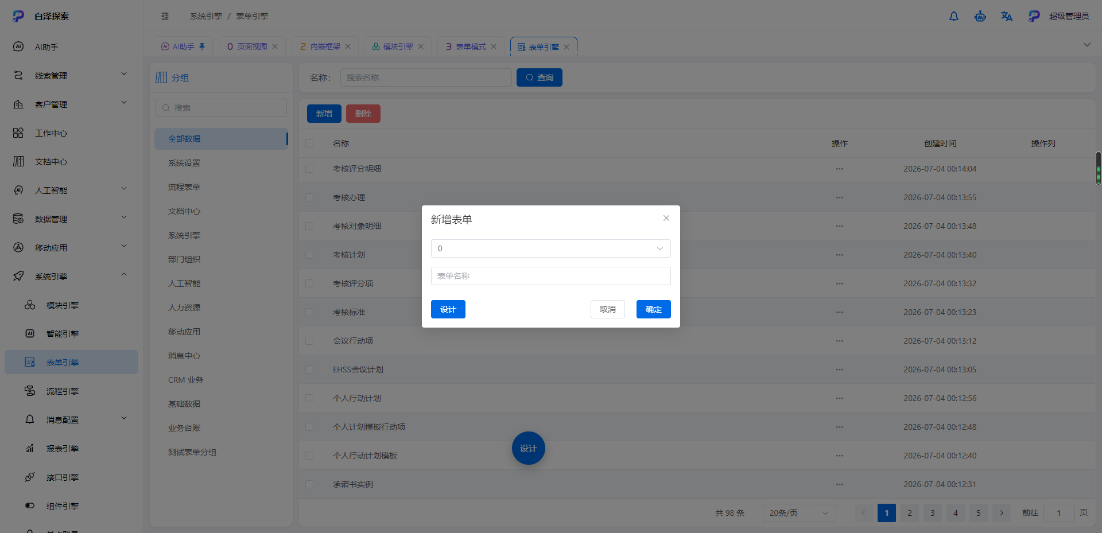Viewport: 1102px width, 533px height.
Task: Tick the checkbox for 个人行动计划 row
Action: [x=309, y=398]
